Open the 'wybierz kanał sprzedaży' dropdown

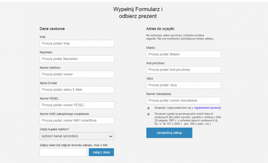click(77, 136)
